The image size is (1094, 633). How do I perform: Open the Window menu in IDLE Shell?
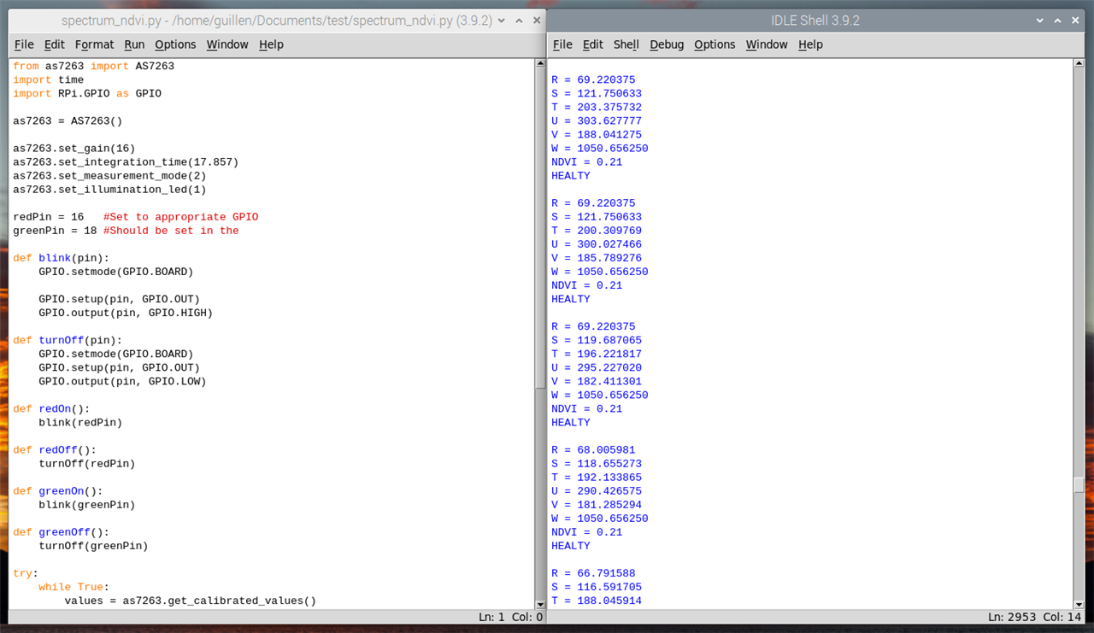click(x=767, y=44)
